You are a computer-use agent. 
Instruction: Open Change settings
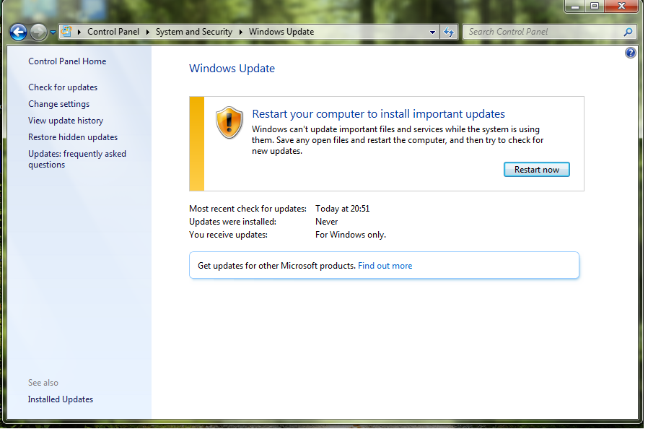pos(59,104)
